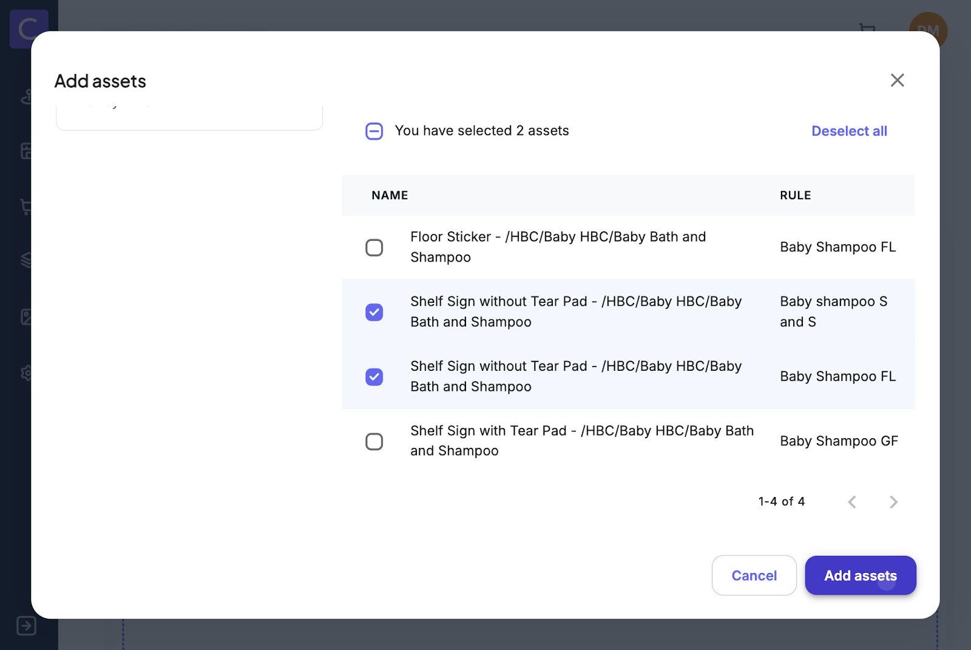Close the Add assets dialog
Viewport: 971px width, 650px height.
(897, 80)
